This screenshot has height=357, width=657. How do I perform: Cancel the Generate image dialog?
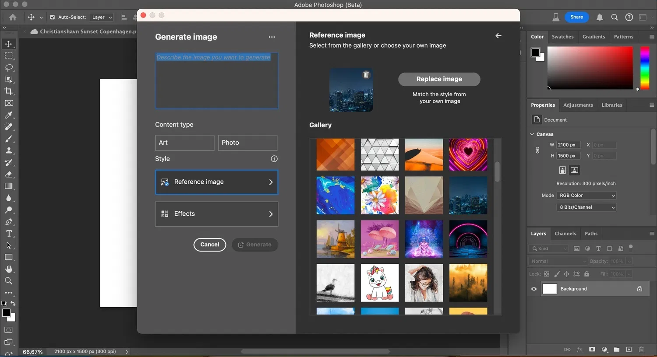click(209, 245)
